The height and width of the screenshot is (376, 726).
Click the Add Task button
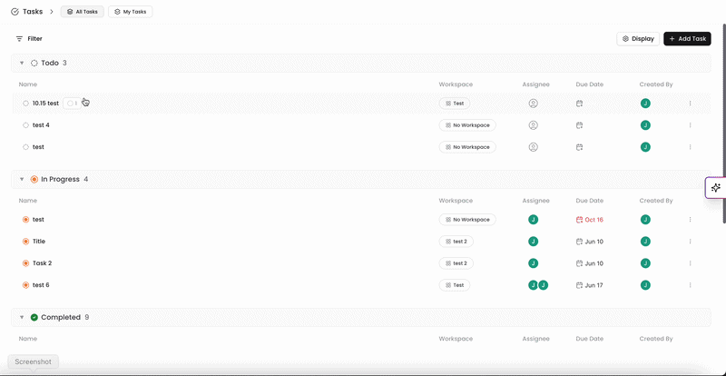coord(688,39)
